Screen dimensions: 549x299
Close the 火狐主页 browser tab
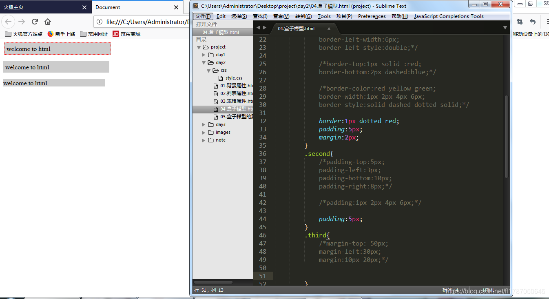(x=84, y=7)
